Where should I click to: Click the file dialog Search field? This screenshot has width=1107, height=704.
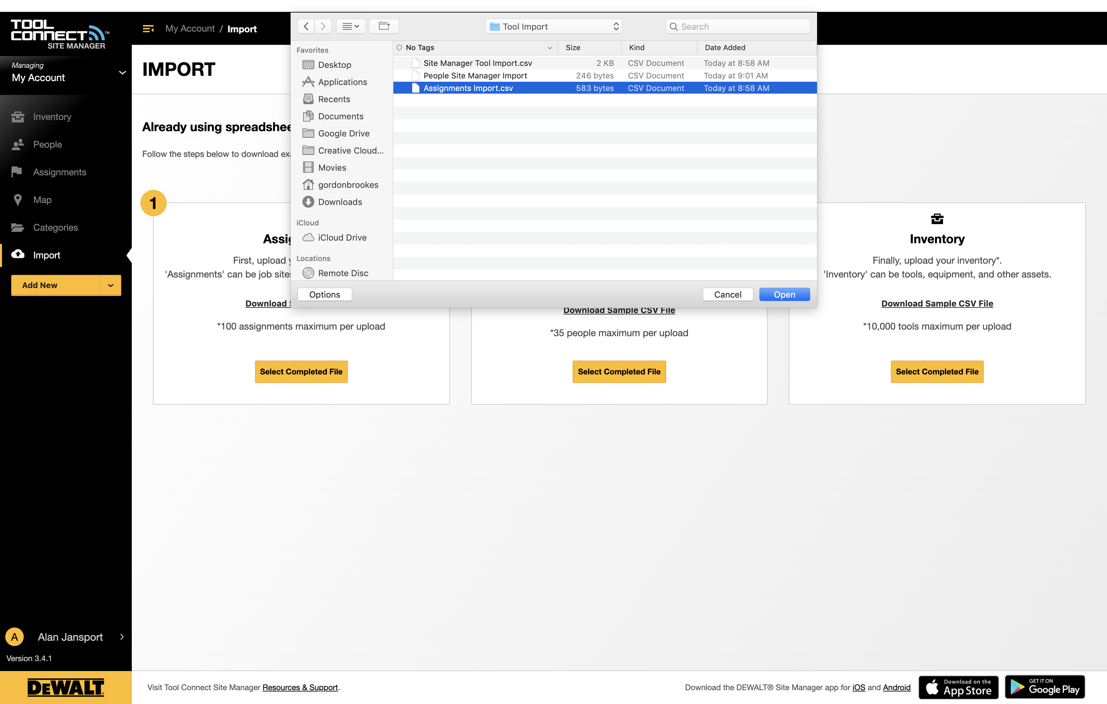(x=738, y=27)
